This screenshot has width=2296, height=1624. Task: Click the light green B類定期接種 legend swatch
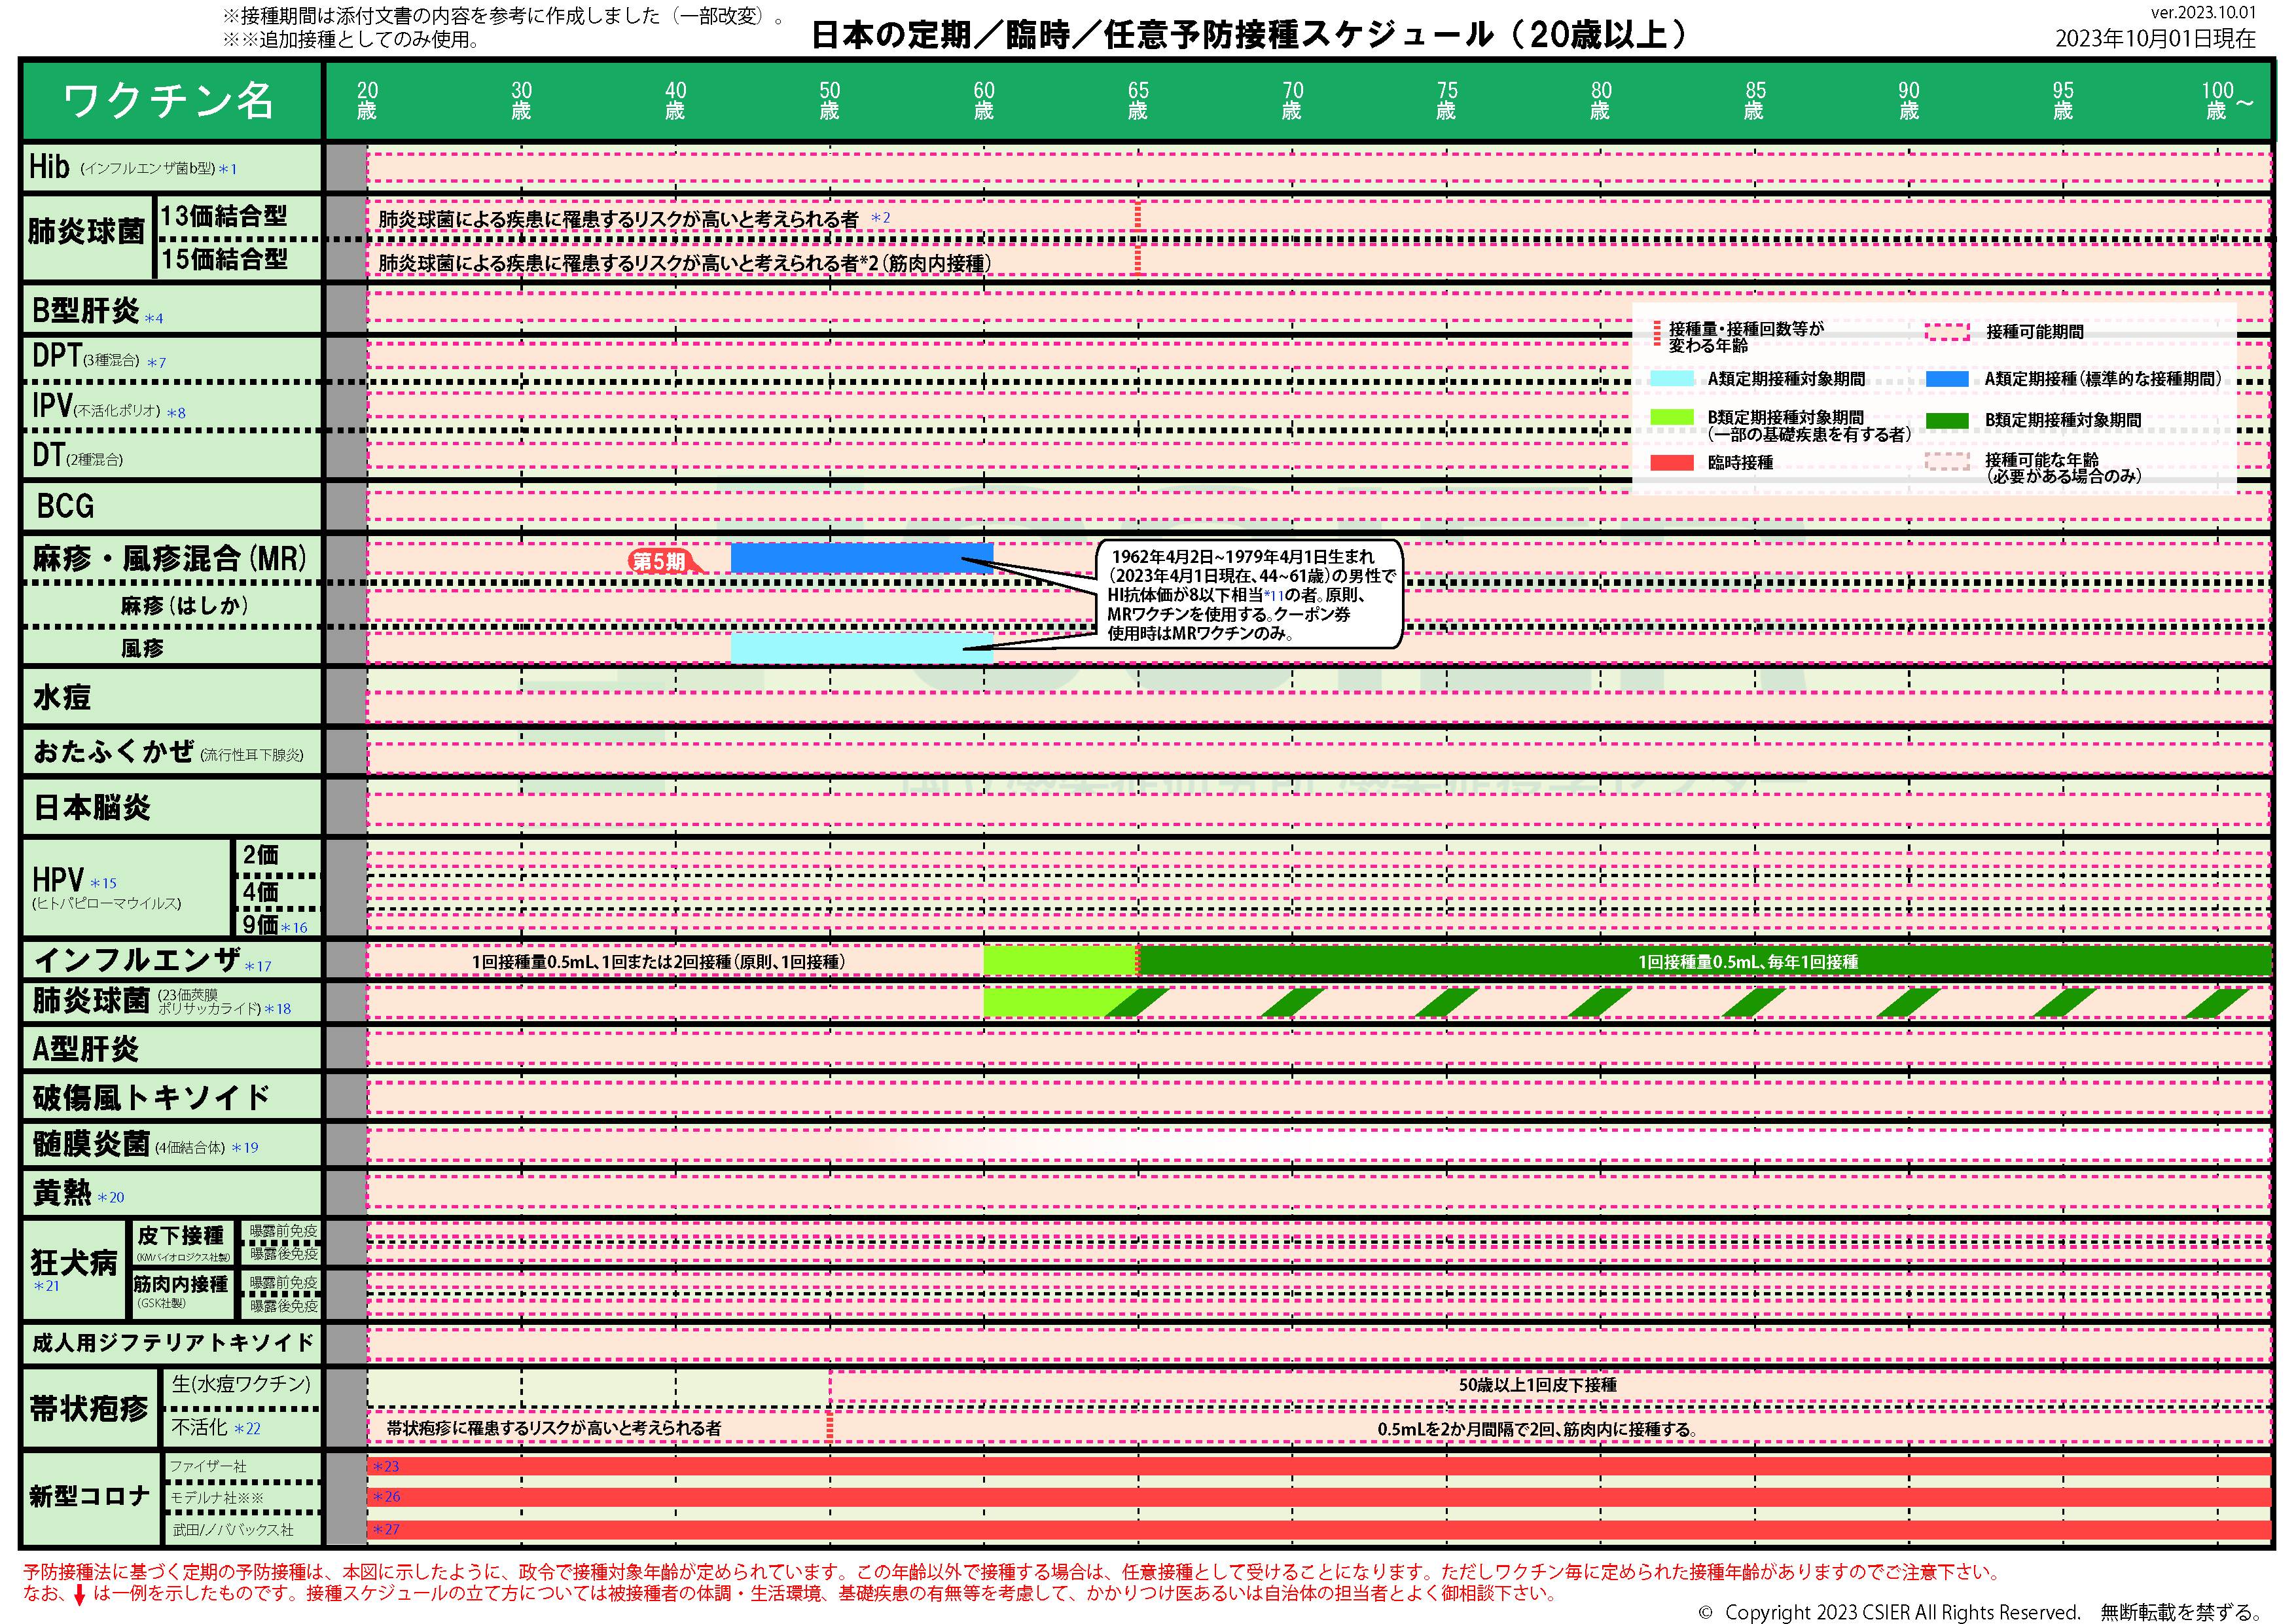pyautogui.click(x=1671, y=417)
